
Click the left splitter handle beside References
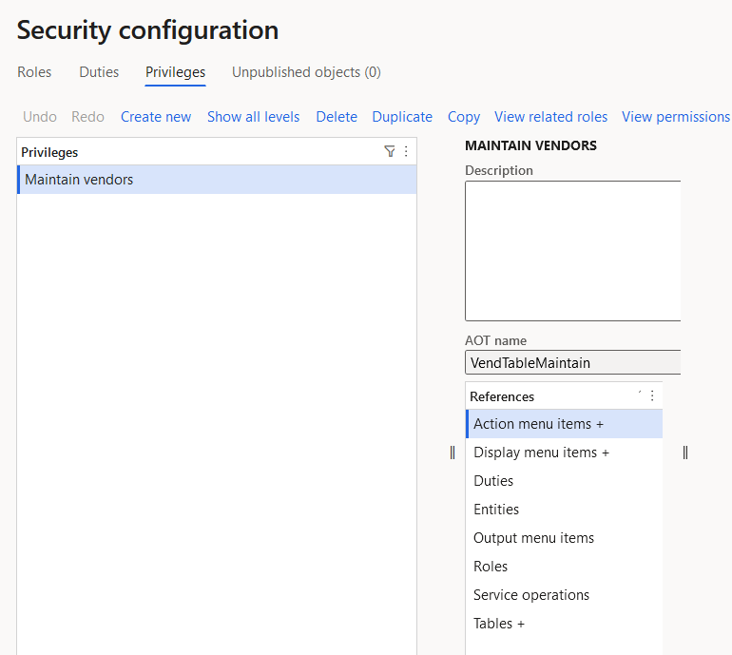[x=453, y=453]
